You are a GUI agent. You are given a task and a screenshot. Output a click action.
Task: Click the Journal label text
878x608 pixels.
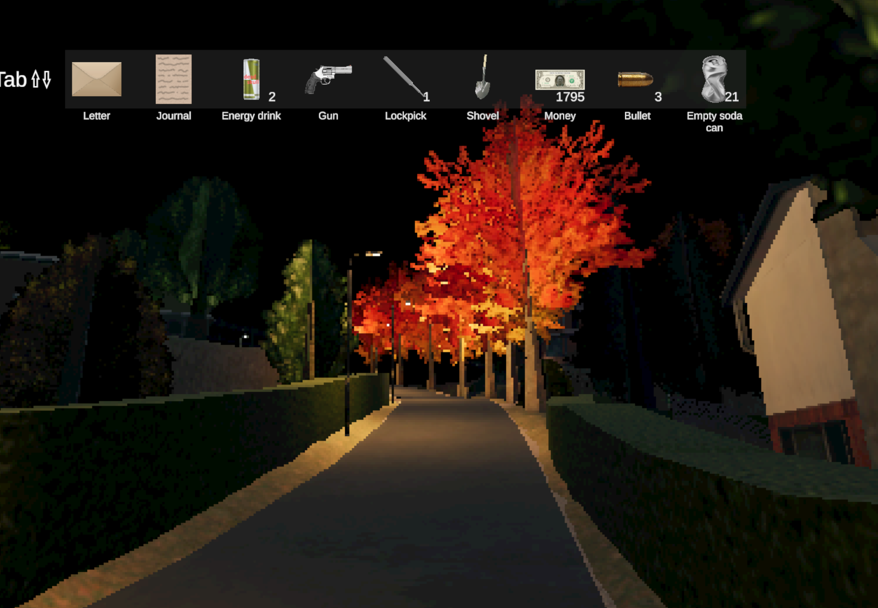pyautogui.click(x=174, y=116)
